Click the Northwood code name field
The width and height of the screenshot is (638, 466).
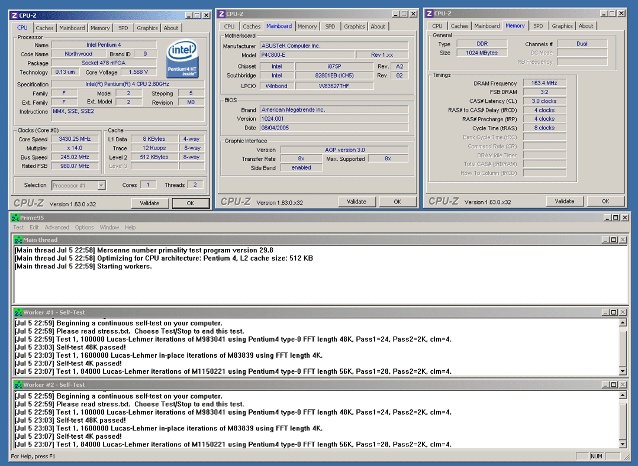point(79,54)
